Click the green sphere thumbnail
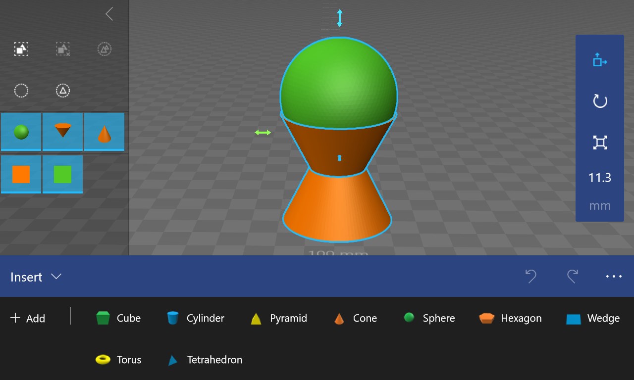The image size is (634, 380). [x=21, y=132]
